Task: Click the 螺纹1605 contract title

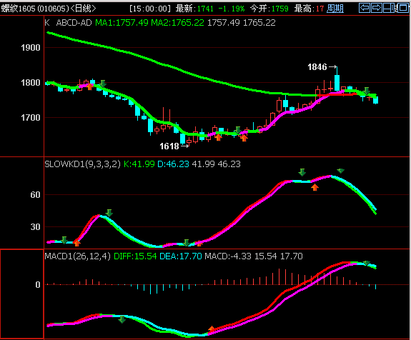Action: tap(18, 9)
